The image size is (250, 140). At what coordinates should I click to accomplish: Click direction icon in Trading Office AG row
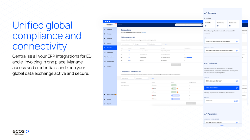click(129, 57)
